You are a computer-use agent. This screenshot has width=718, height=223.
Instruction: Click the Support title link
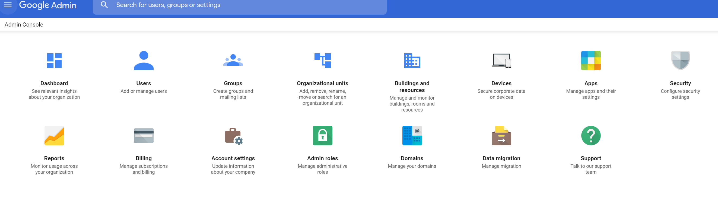pyautogui.click(x=591, y=158)
